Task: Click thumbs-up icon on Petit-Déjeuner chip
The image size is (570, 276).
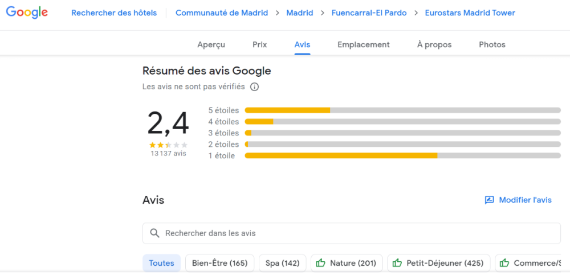Action: point(397,263)
